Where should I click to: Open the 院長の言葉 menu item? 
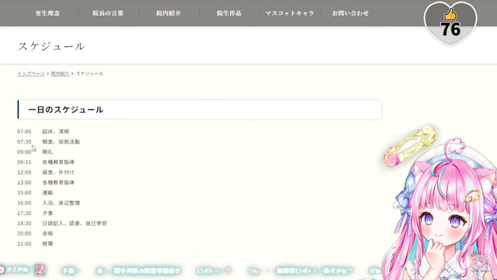point(108,13)
